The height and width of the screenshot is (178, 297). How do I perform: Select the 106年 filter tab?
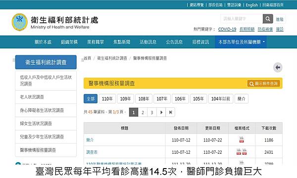tap(180, 99)
